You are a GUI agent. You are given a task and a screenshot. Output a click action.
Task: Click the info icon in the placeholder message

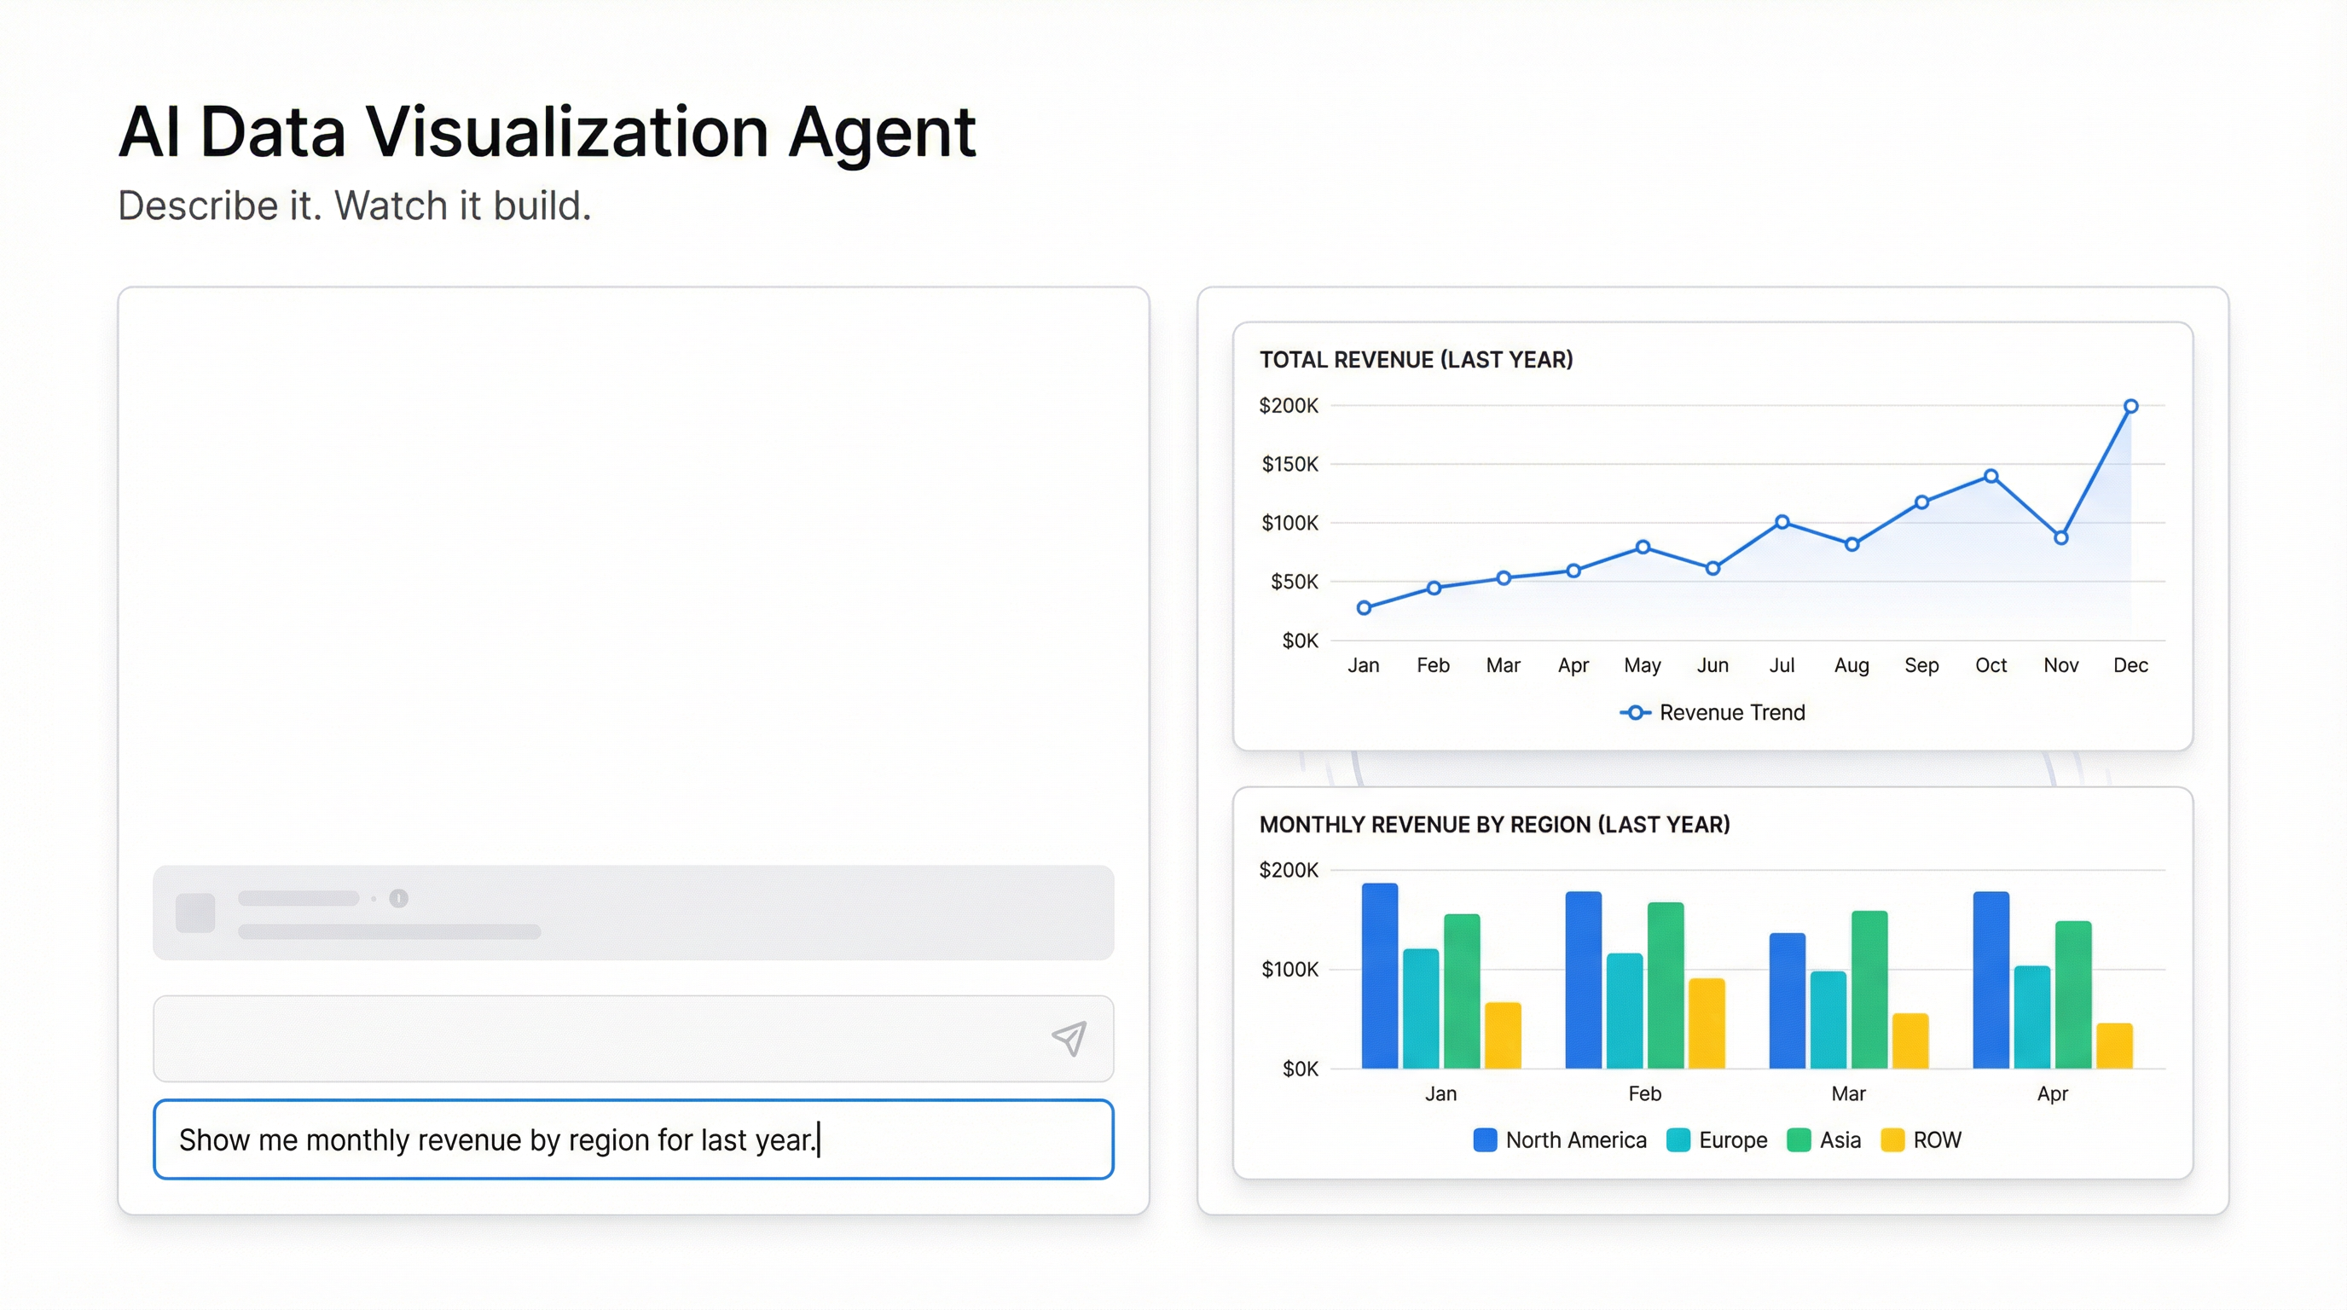pyautogui.click(x=398, y=898)
